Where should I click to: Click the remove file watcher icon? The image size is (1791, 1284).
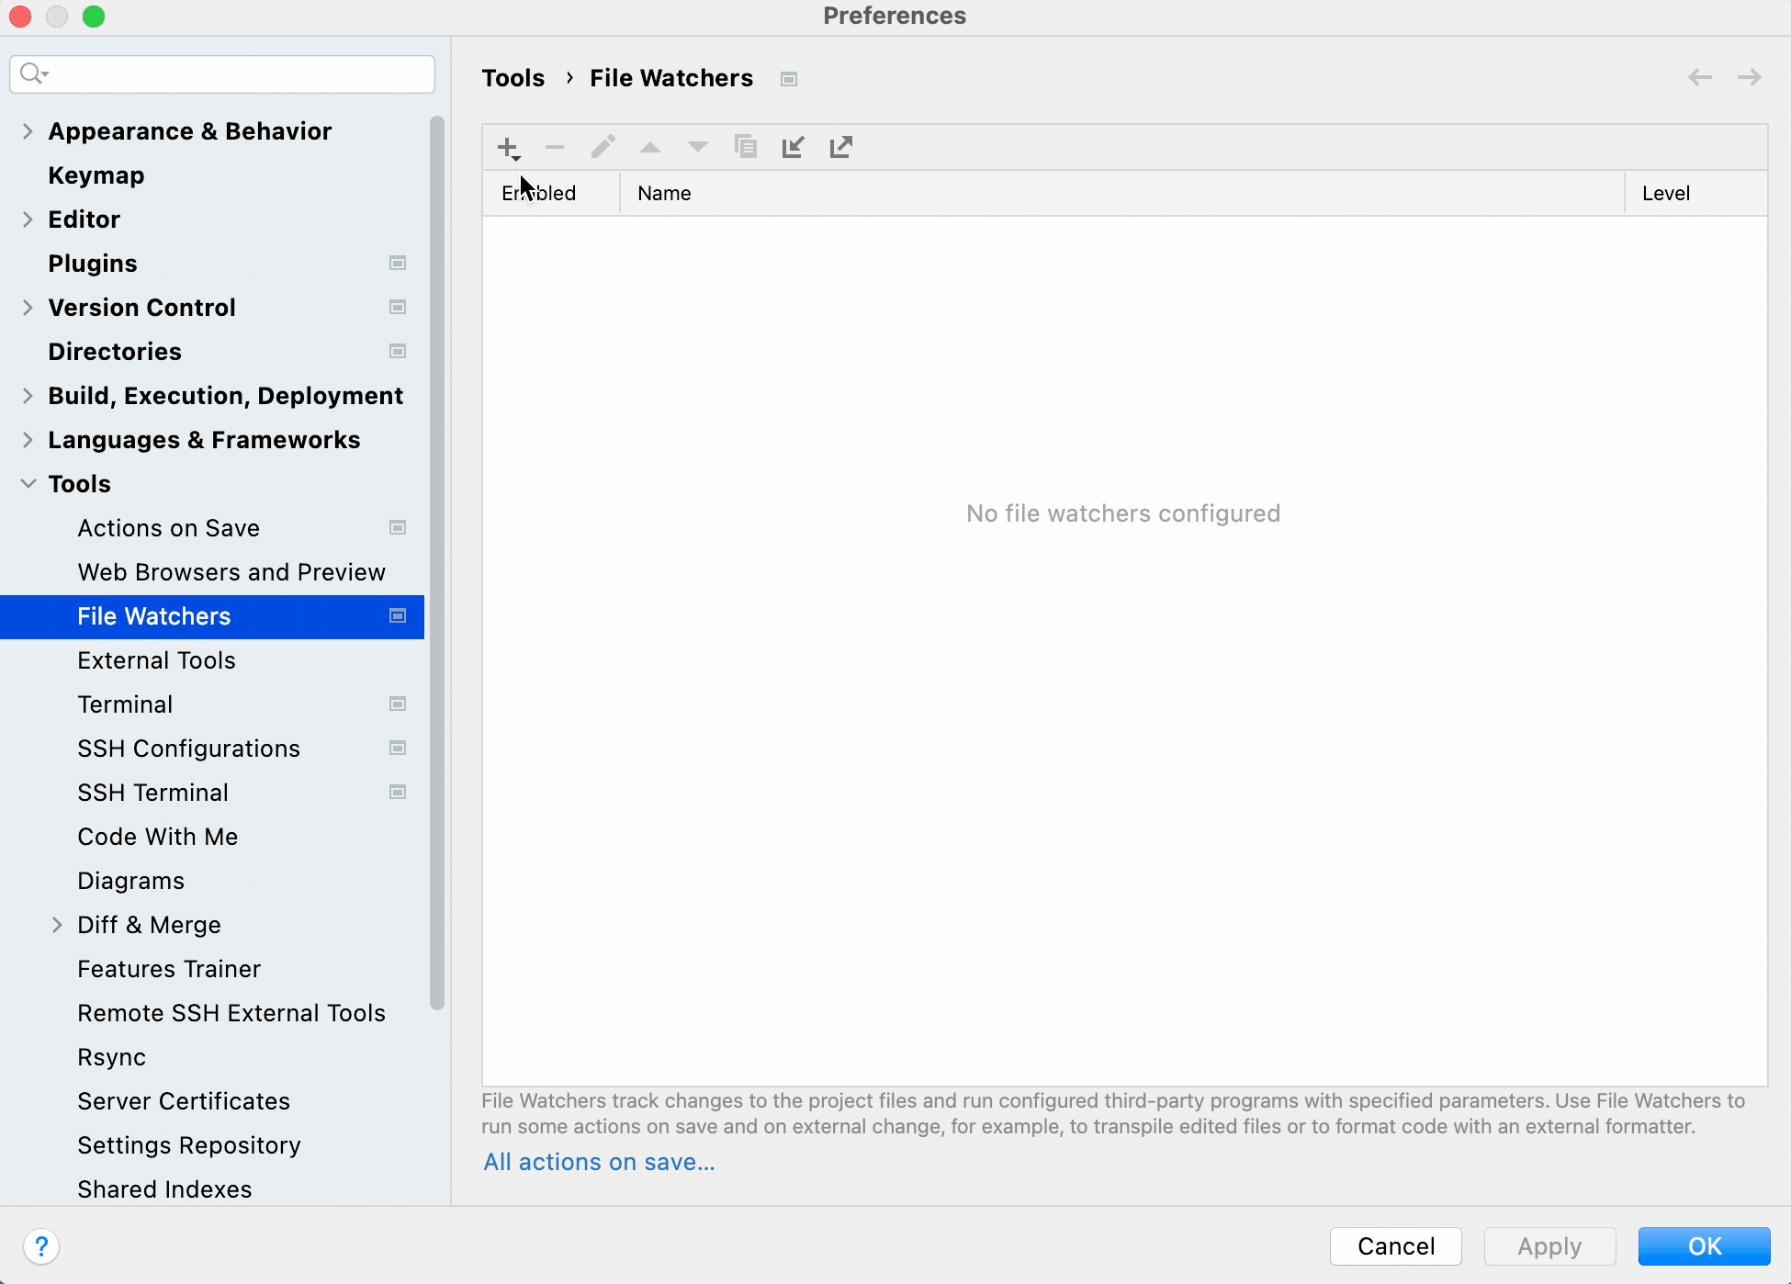[x=555, y=146]
